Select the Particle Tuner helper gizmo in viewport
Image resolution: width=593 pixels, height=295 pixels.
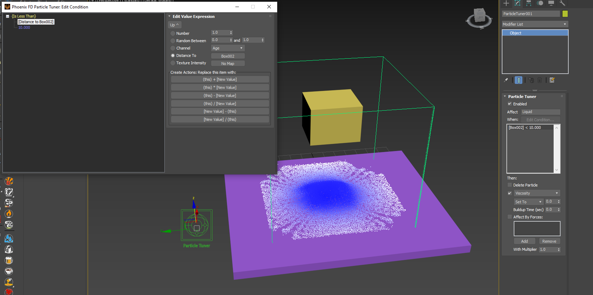pyautogui.click(x=196, y=225)
